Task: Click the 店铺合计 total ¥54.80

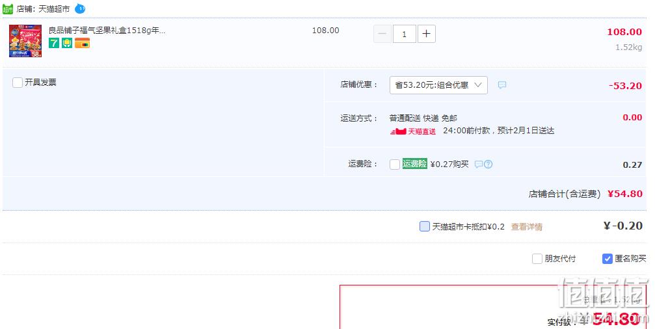Action: 624,194
